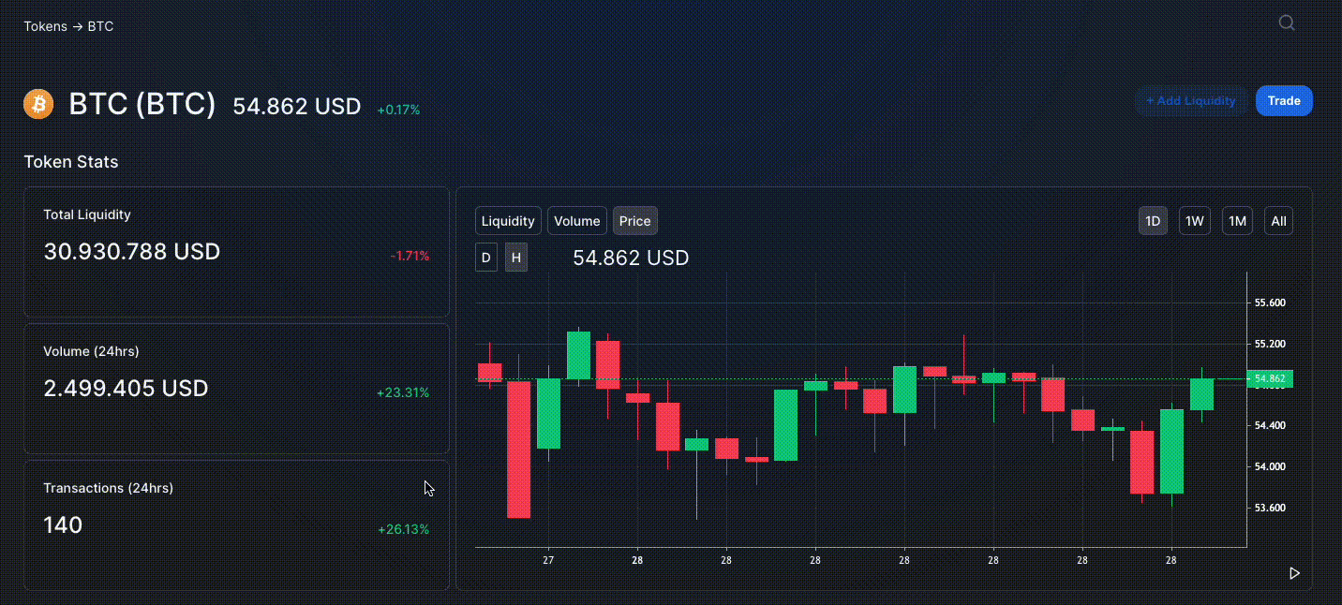This screenshot has height=605, width=1342.
Task: Open the Trade button
Action: 1284,101
